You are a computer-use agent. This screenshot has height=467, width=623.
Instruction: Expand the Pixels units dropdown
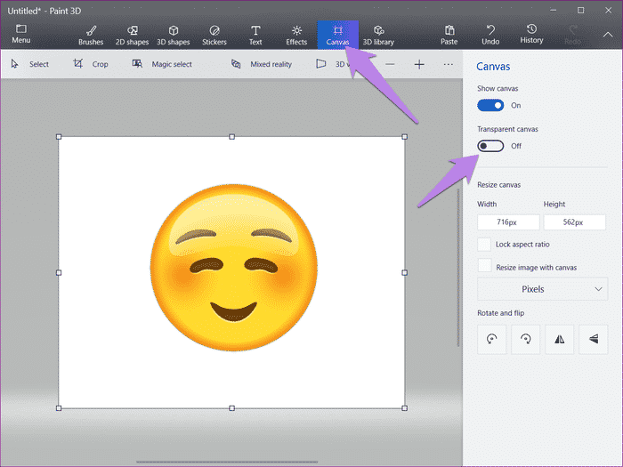(542, 289)
